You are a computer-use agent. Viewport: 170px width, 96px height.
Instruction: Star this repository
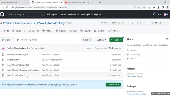point(156,23)
